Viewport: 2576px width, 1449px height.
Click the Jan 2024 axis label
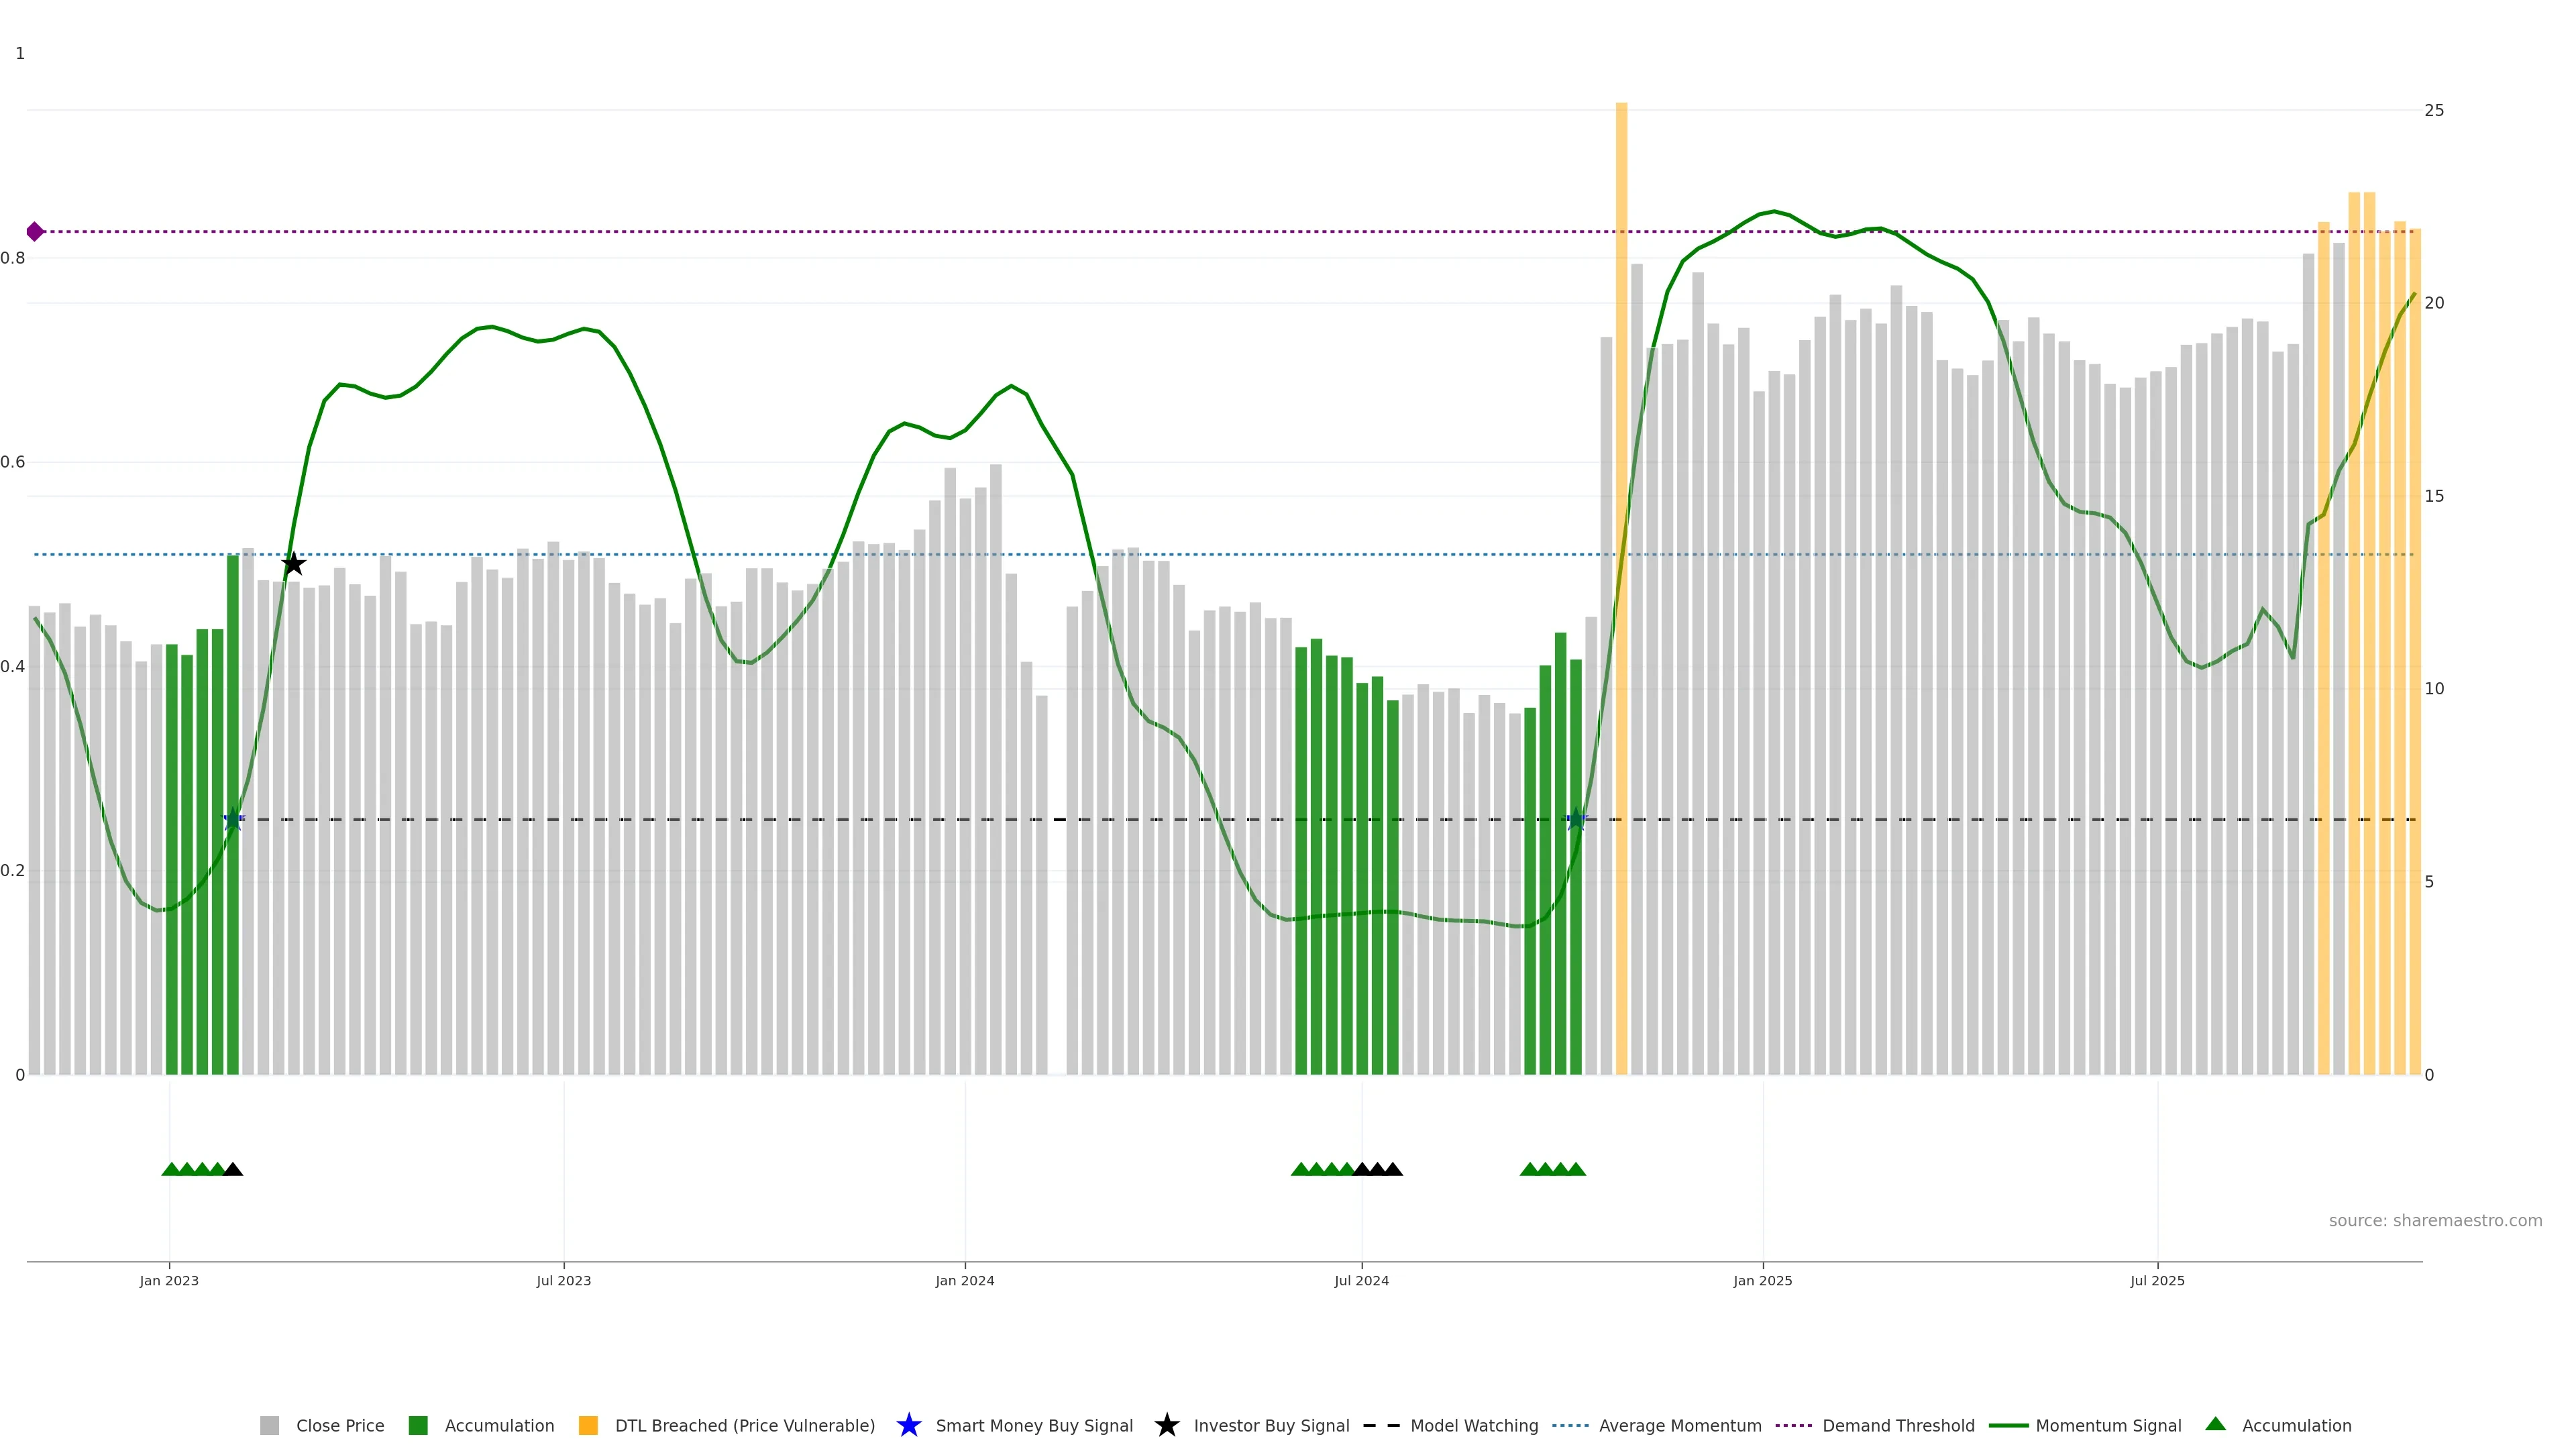(964, 1280)
